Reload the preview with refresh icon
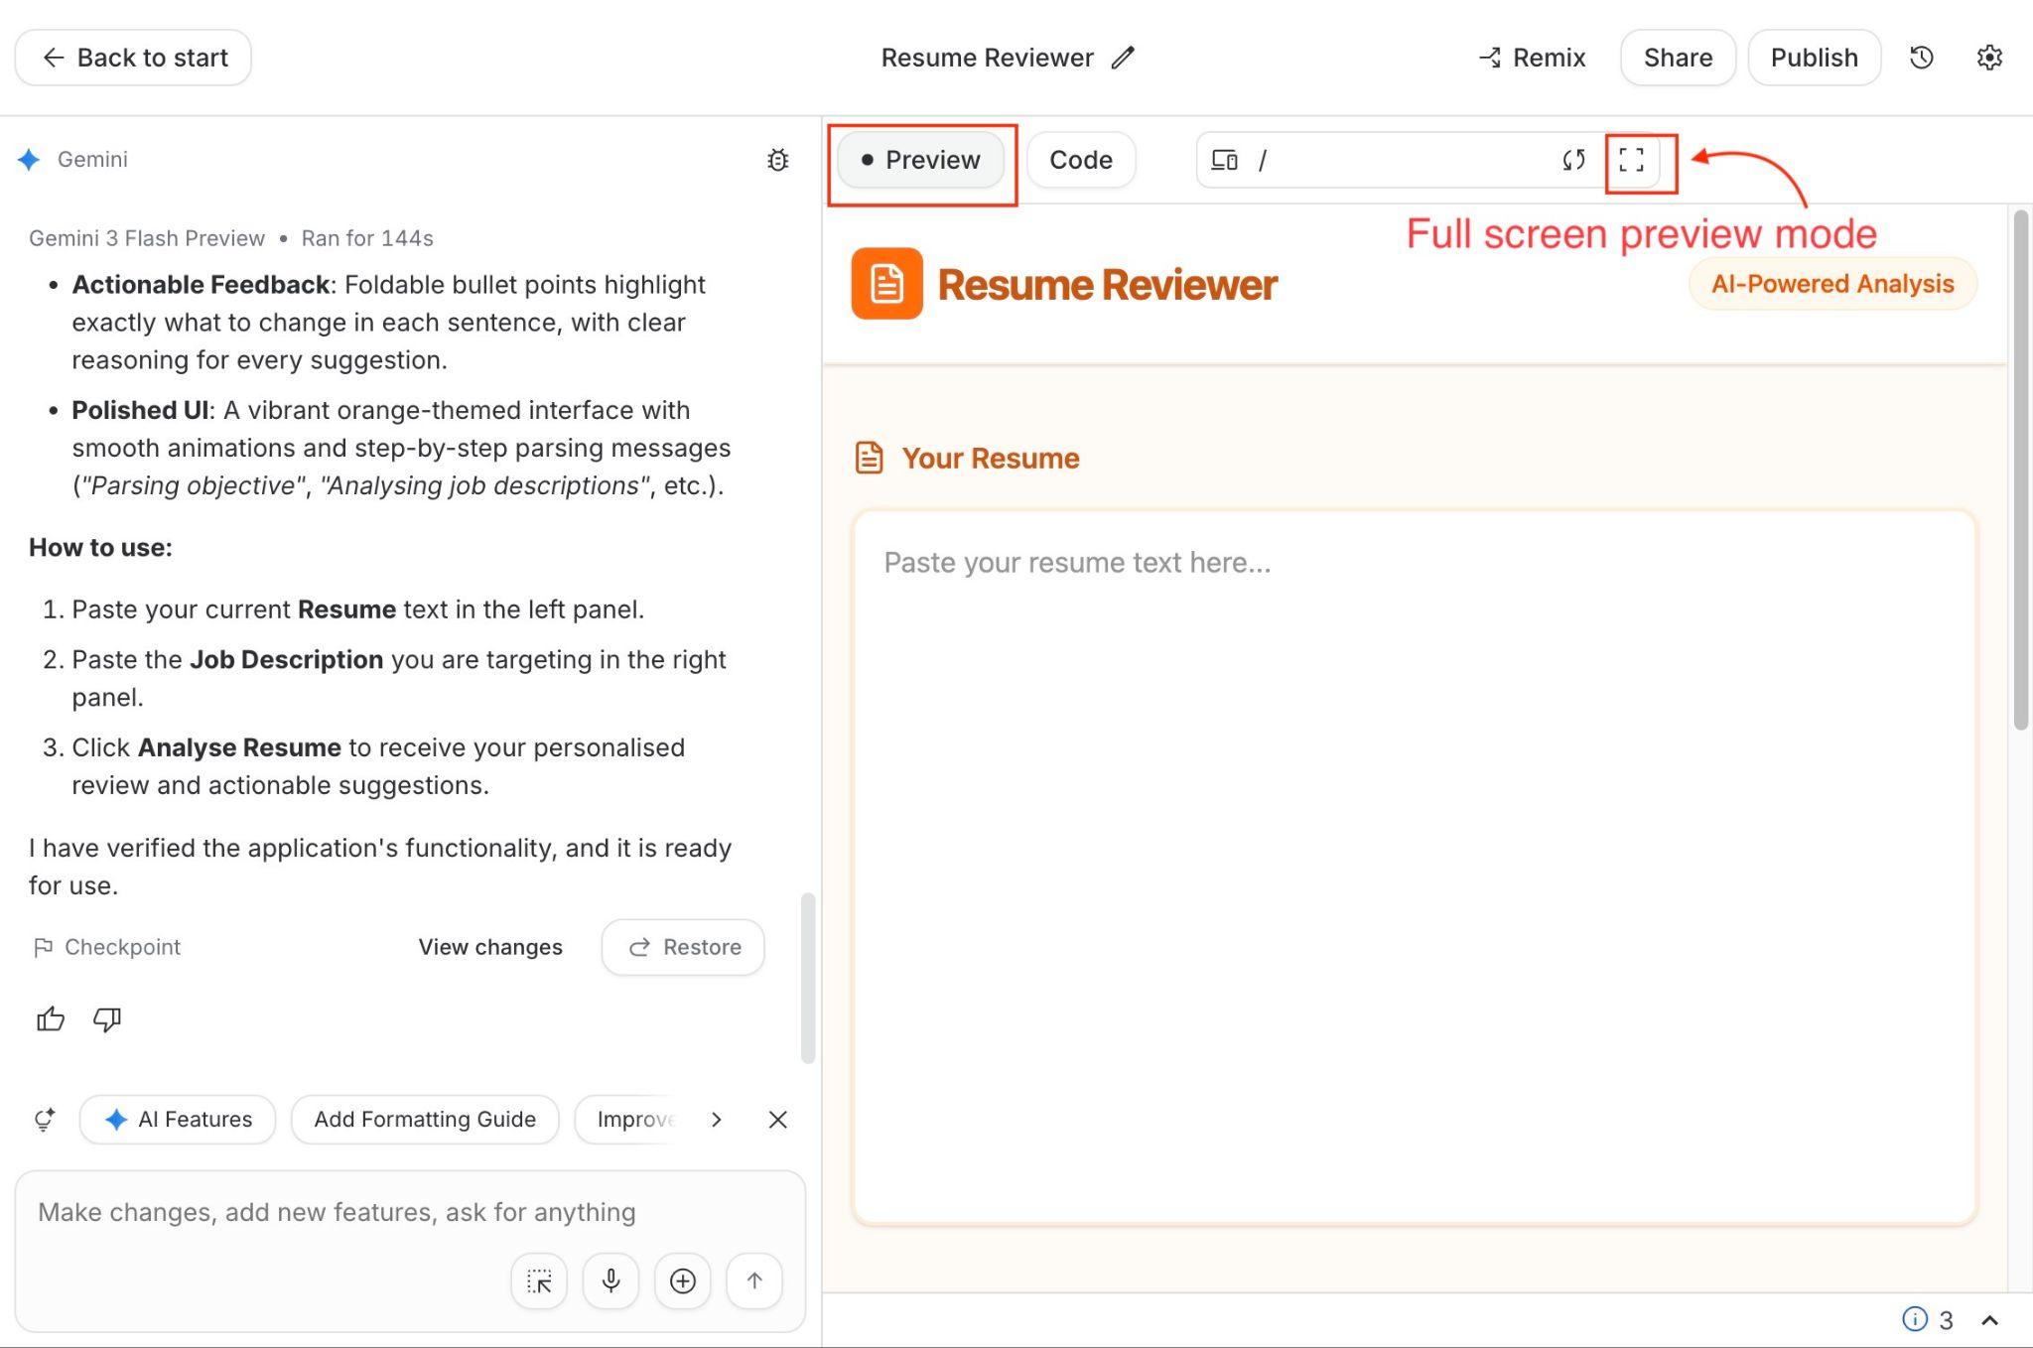2033x1348 pixels. [x=1573, y=160]
